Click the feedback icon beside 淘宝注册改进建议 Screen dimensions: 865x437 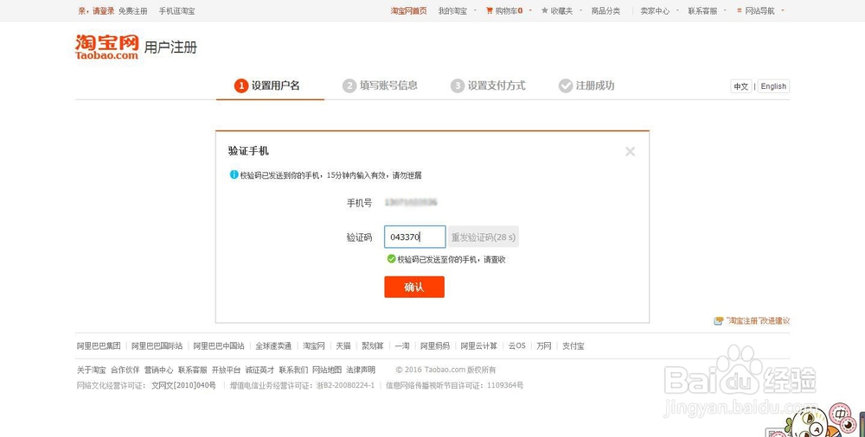coord(718,320)
